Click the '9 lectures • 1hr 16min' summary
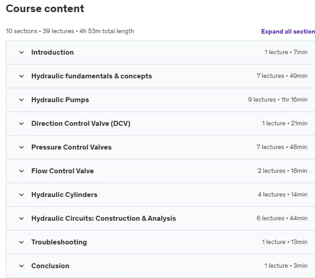This screenshot has width=315, height=278. coord(277,100)
